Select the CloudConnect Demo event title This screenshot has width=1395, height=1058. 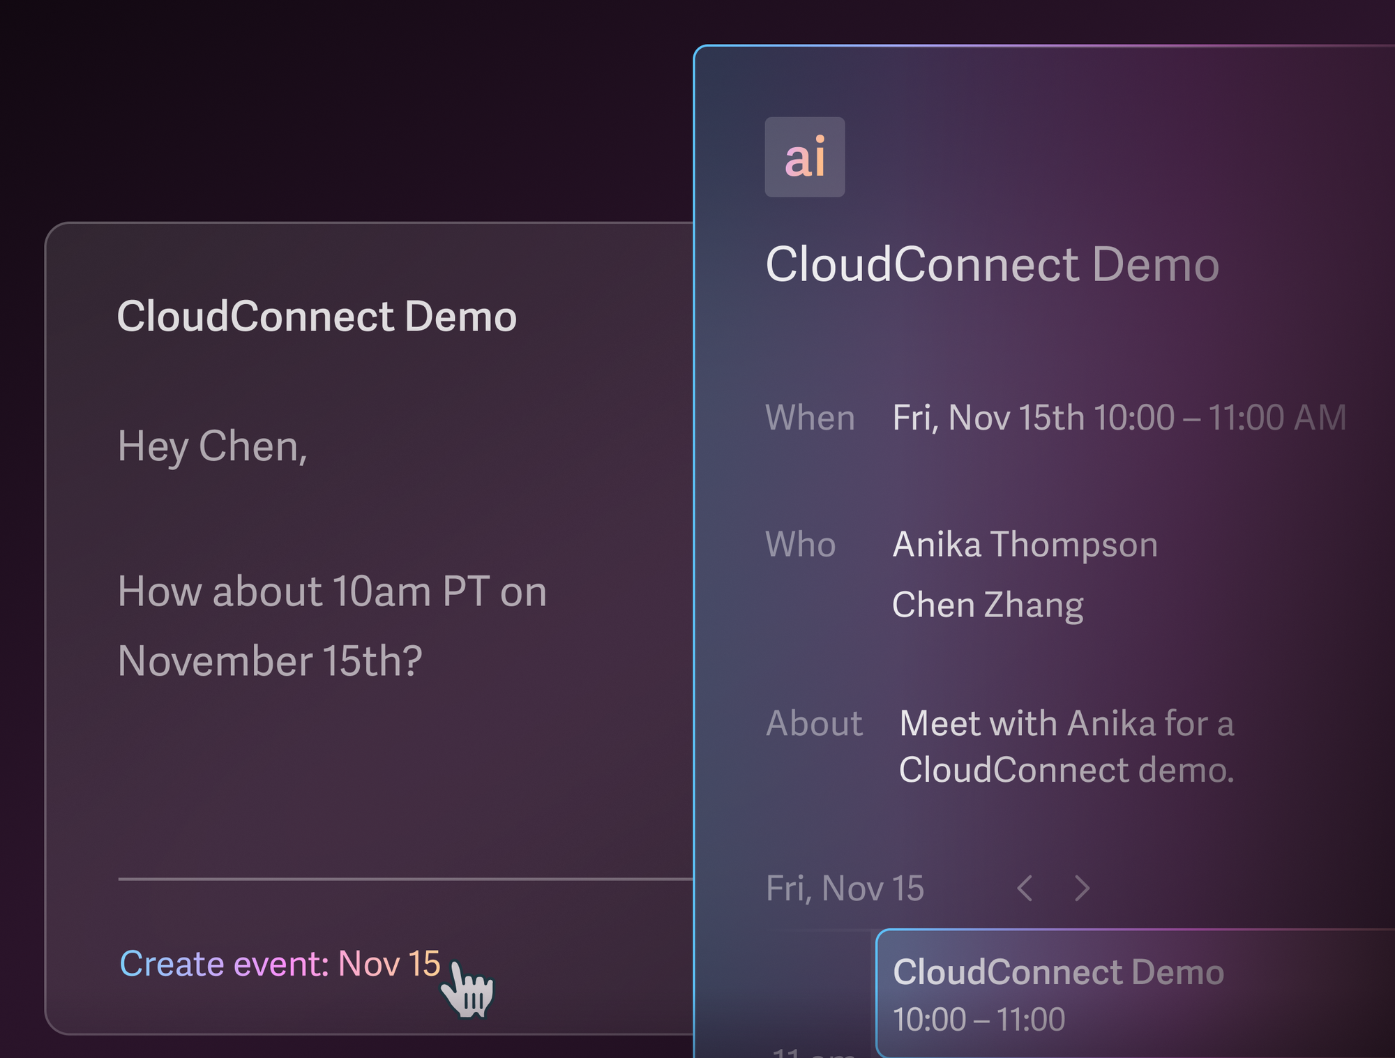point(992,265)
